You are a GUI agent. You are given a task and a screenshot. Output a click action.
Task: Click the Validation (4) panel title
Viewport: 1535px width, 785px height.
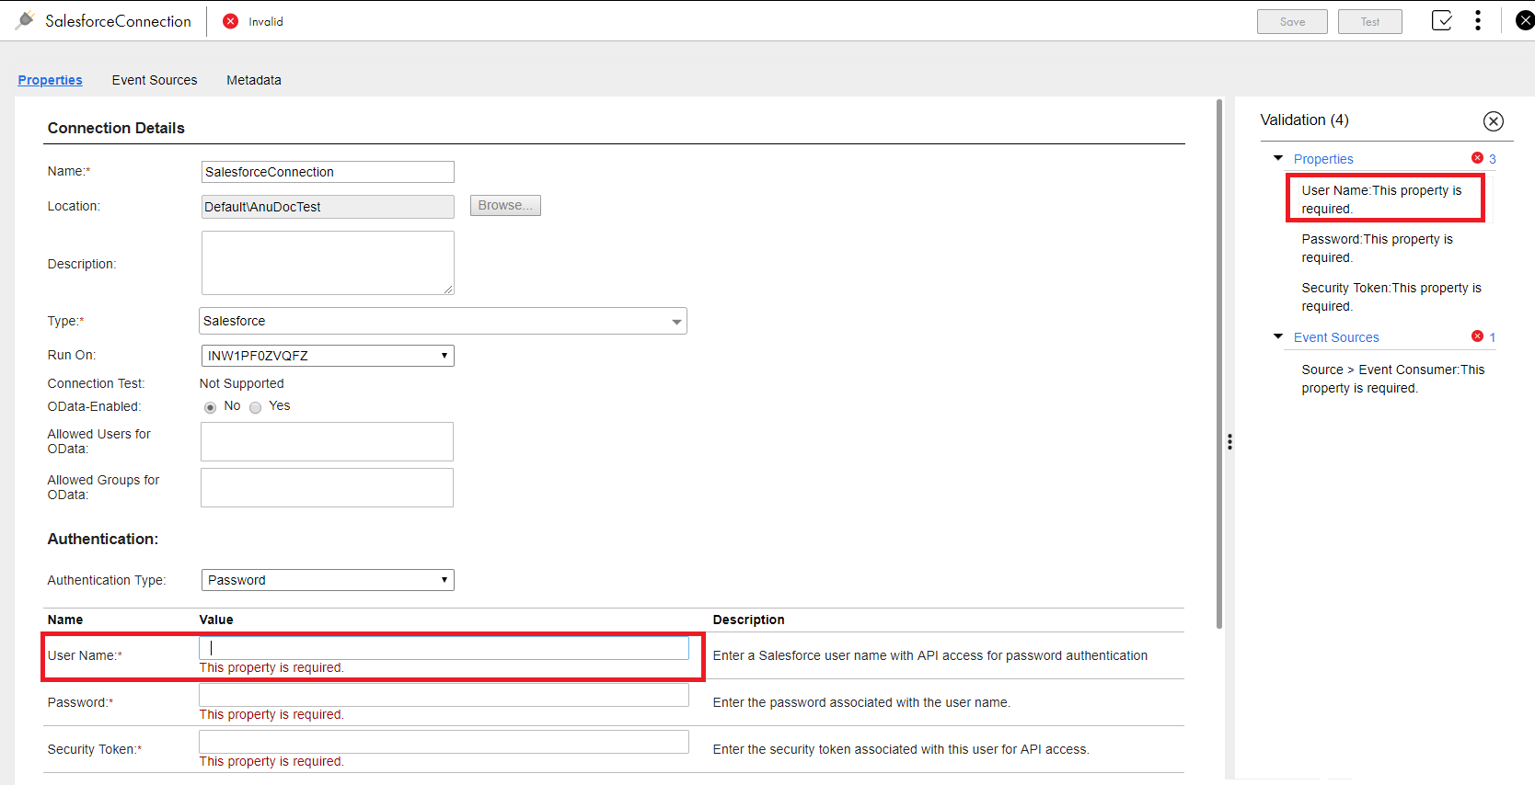1304,119
